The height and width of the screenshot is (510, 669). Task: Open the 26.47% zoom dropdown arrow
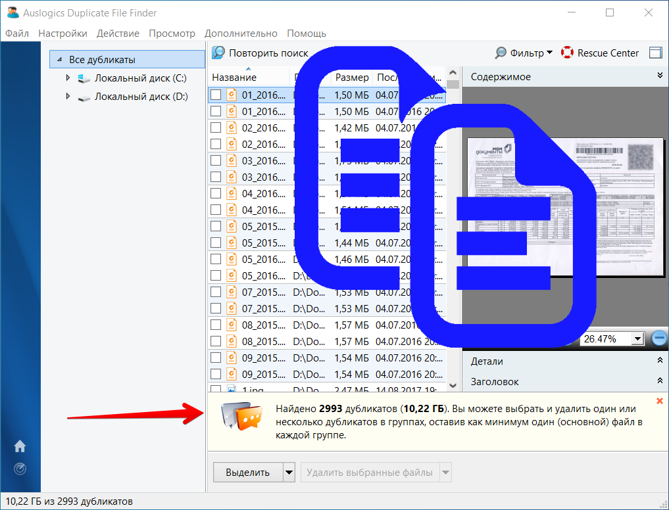click(x=638, y=339)
